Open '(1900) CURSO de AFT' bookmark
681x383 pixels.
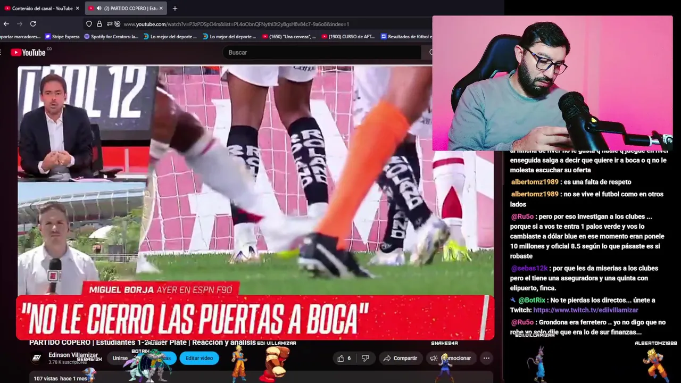(347, 37)
